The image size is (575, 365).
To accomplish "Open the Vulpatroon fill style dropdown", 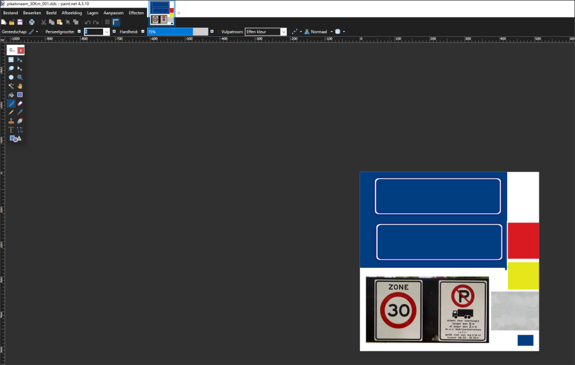I will 283,32.
